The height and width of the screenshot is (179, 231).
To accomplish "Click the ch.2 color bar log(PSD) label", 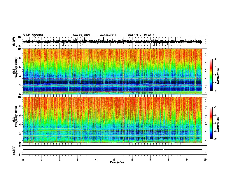I will [218, 124].
